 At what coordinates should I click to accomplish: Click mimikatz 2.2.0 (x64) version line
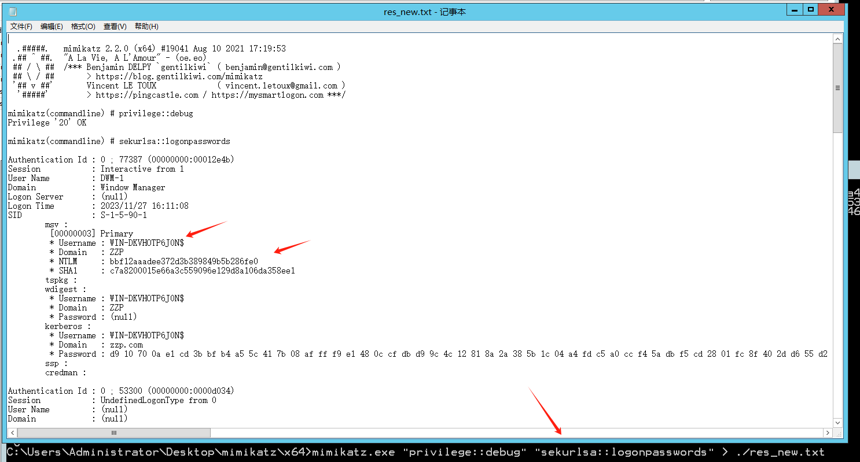[175, 49]
